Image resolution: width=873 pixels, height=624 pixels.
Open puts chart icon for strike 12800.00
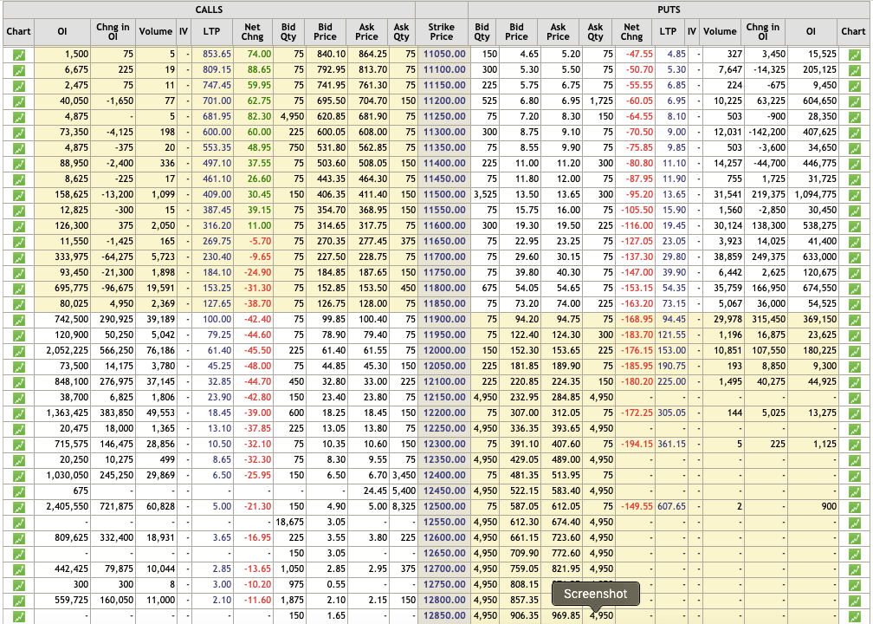pyautogui.click(x=854, y=601)
